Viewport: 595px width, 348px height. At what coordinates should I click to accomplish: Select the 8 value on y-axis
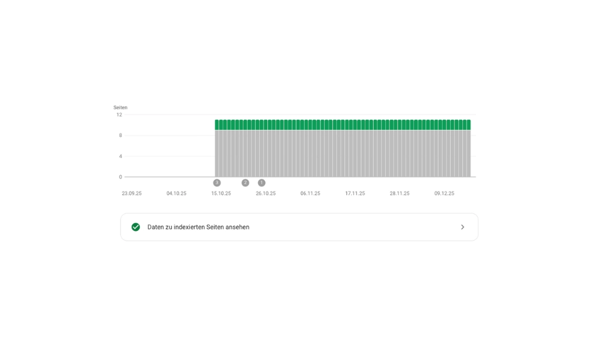[x=120, y=136]
